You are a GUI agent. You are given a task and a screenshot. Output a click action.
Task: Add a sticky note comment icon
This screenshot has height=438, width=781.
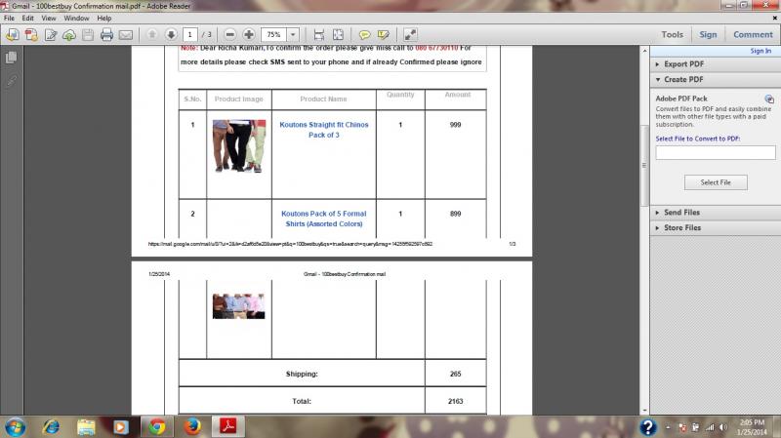364,34
